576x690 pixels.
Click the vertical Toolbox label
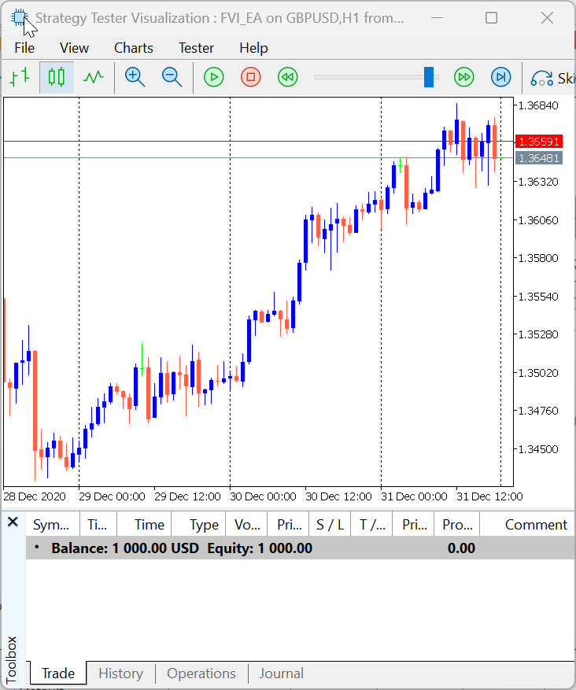(x=12, y=659)
